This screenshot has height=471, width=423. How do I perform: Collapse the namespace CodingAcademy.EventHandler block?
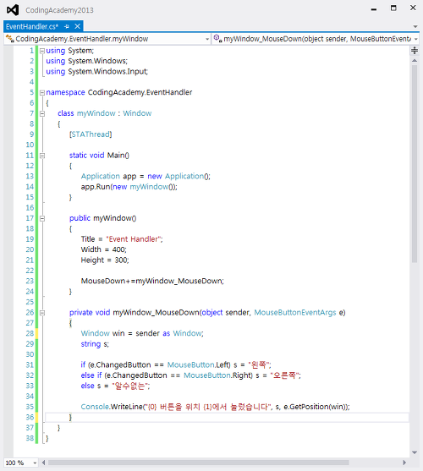point(42,92)
